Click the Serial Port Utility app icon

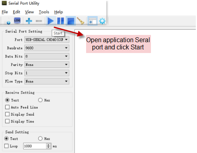4,3
